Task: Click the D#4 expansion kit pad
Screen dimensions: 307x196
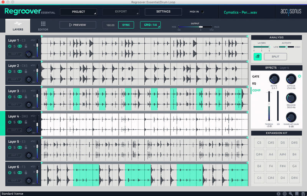Action: [294, 178]
